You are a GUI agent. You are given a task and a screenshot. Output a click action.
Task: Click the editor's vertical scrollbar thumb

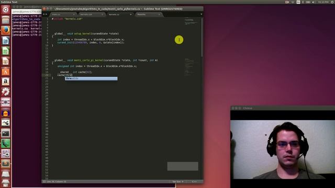tap(202, 37)
